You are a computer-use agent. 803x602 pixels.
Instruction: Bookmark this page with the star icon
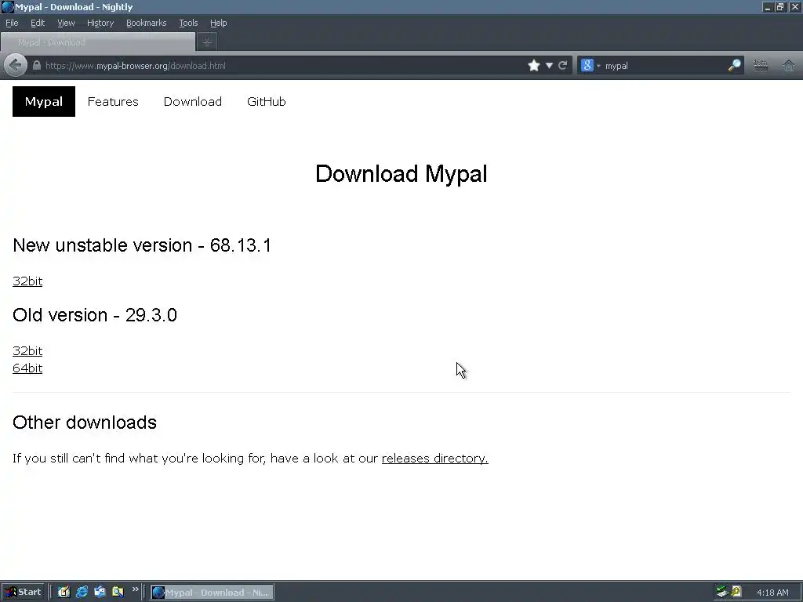(533, 66)
